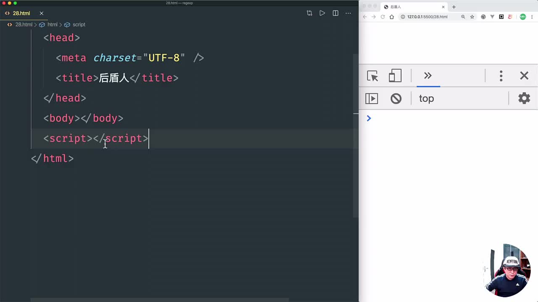The image size is (538, 302).
Task: Open the green Chrome profile avatar
Action: pyautogui.click(x=523, y=17)
